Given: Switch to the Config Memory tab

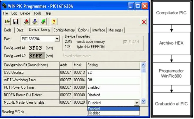Looking at the screenshot, I should 64,30.
